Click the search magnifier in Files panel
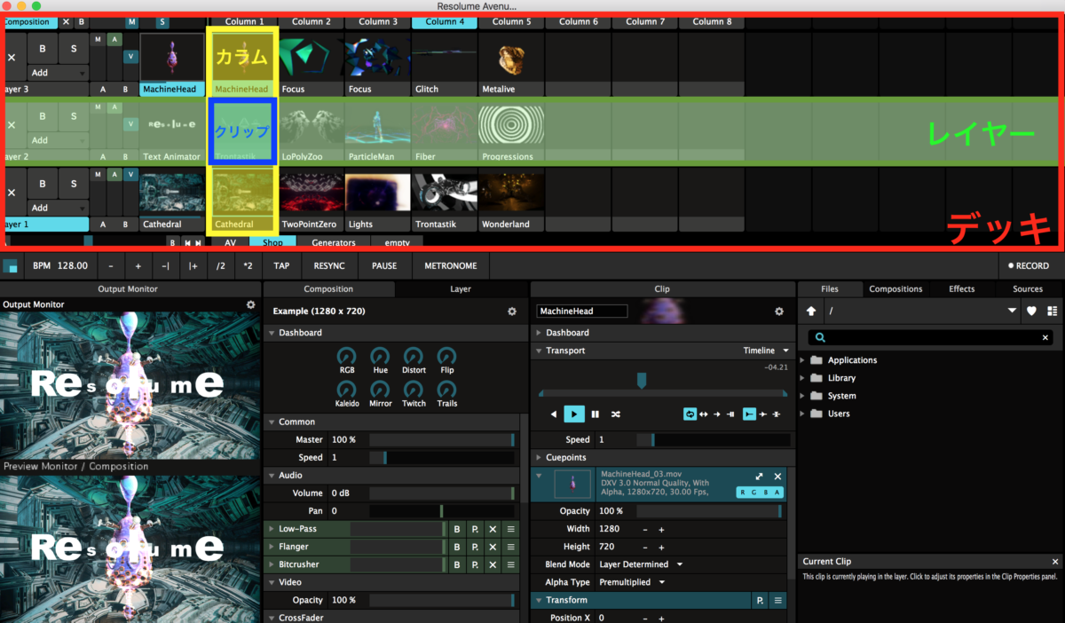The width and height of the screenshot is (1065, 623). pos(820,337)
